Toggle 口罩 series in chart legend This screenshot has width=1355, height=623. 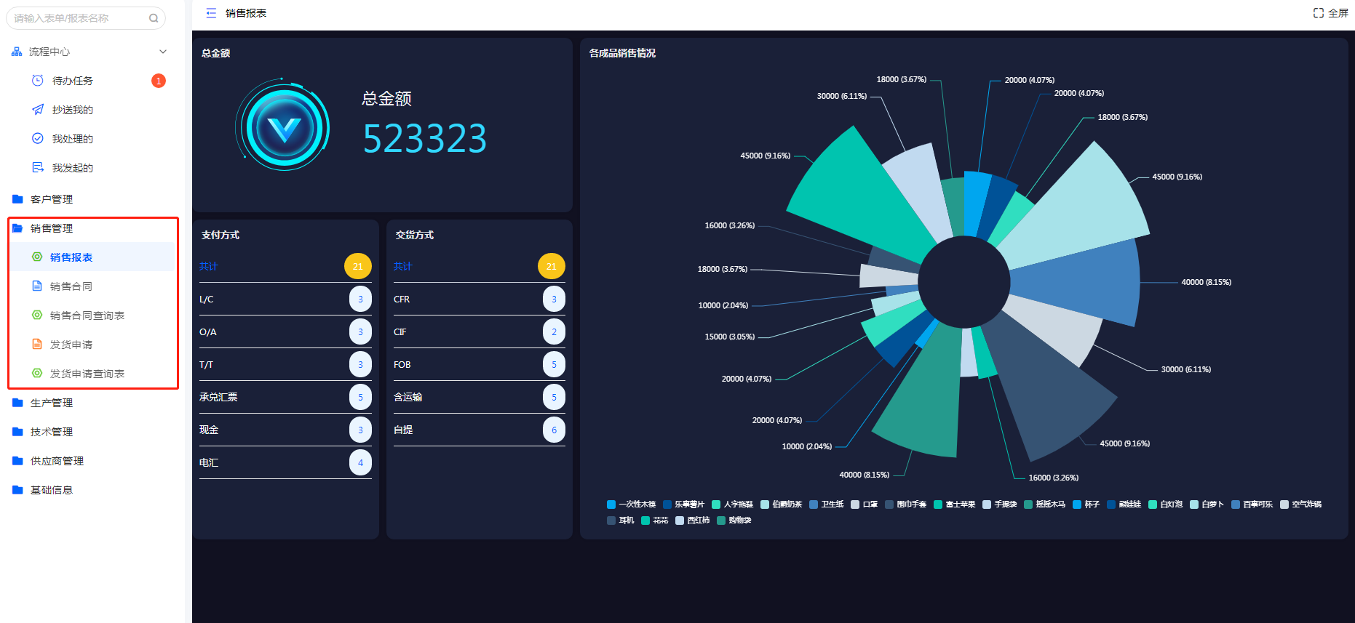click(x=864, y=505)
